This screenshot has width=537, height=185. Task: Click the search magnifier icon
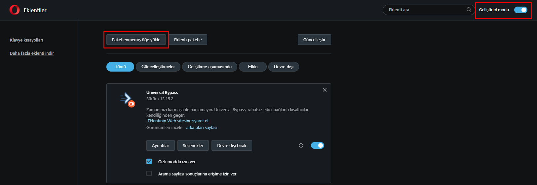469,10
